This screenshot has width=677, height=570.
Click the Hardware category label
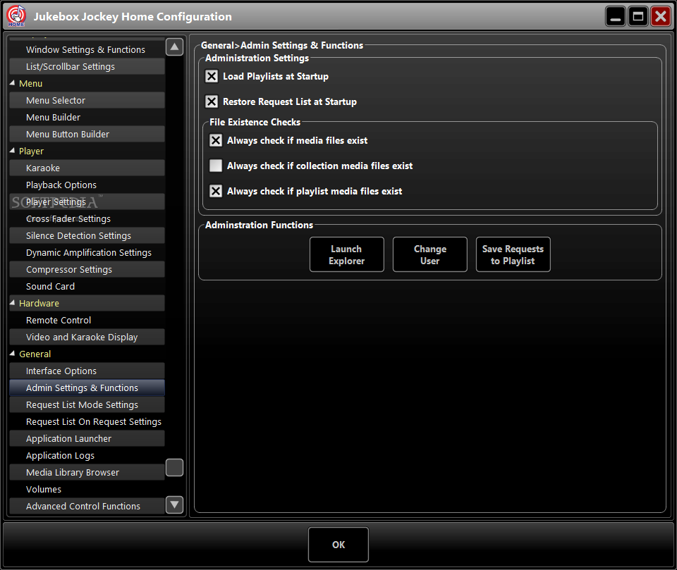pyautogui.click(x=39, y=304)
